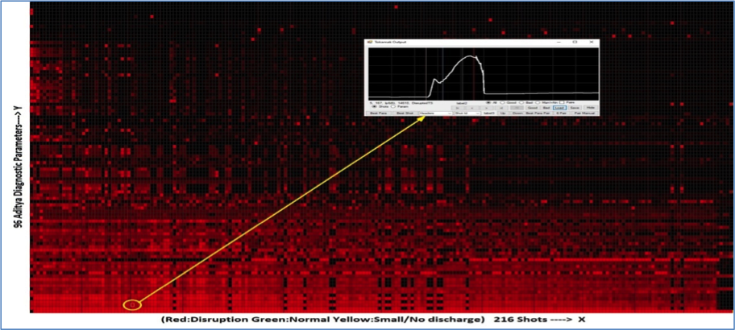735x330 pixels.
Task: Click the Tokamak Output window icon
Action: point(370,42)
